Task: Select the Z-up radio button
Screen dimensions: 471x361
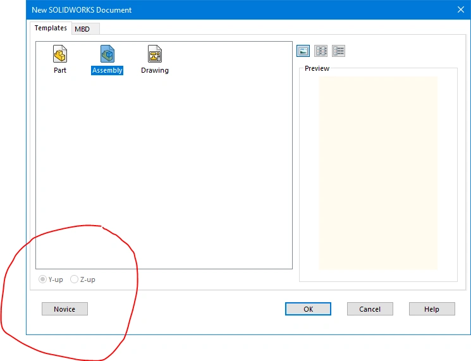Action: pyautogui.click(x=74, y=279)
